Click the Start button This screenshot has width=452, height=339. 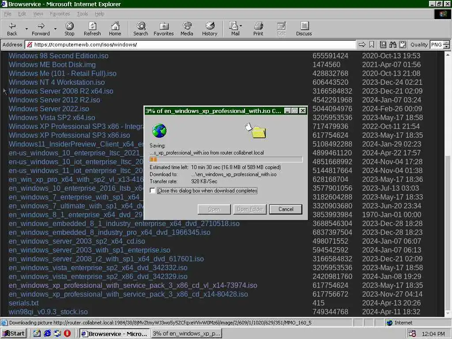click(x=14, y=334)
